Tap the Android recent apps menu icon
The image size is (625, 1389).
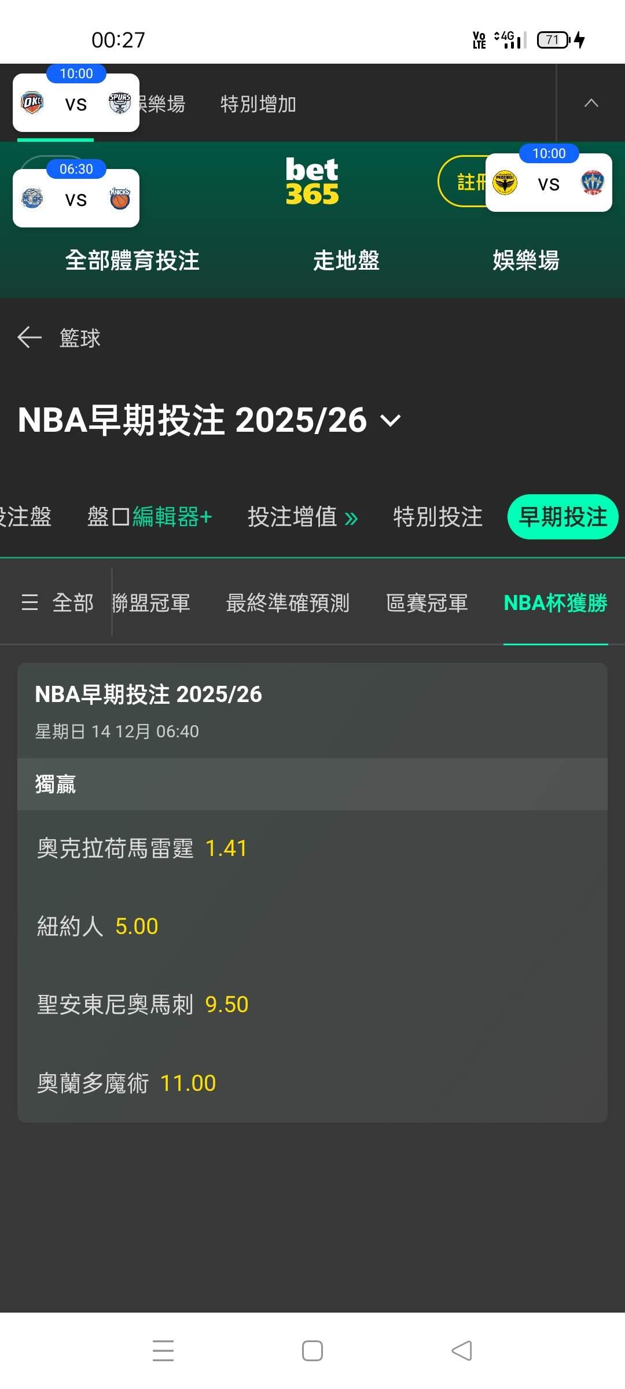pyautogui.click(x=163, y=1350)
